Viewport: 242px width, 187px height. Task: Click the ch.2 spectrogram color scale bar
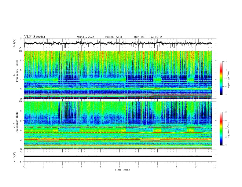click(x=221, y=129)
